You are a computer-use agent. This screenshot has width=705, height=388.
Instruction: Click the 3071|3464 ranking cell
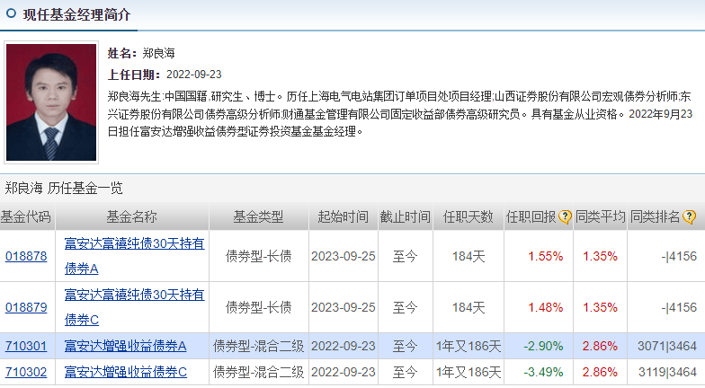pos(667,346)
